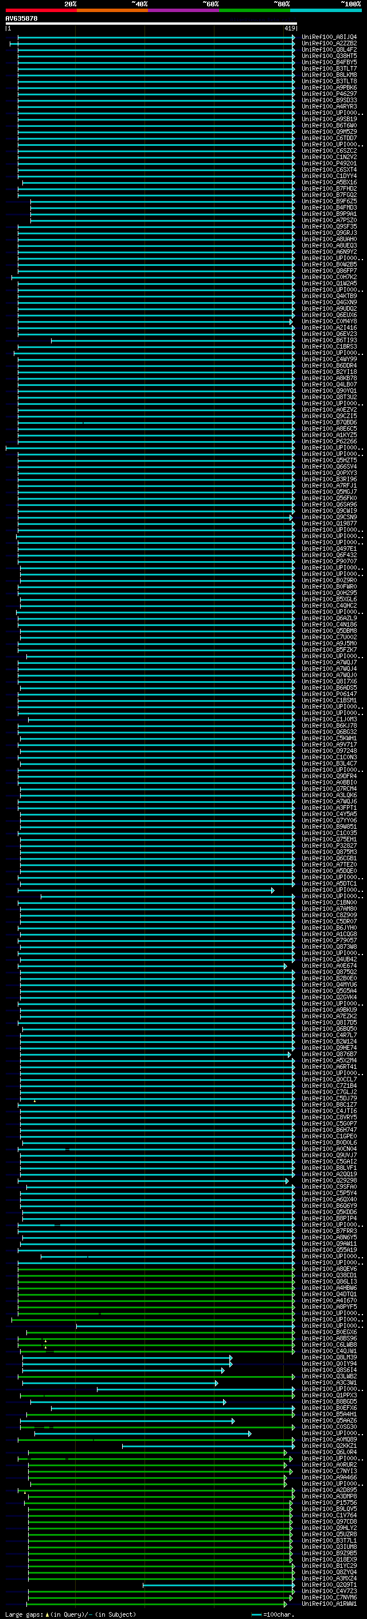Select the UniRef100_C1DYY4 label
367x1619 pixels.
(329, 176)
